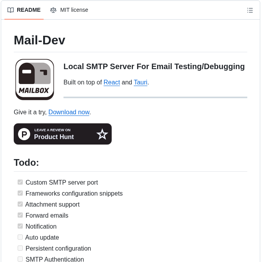Click Local SMTP Server heading text
This screenshot has width=261, height=262.
click(154, 66)
